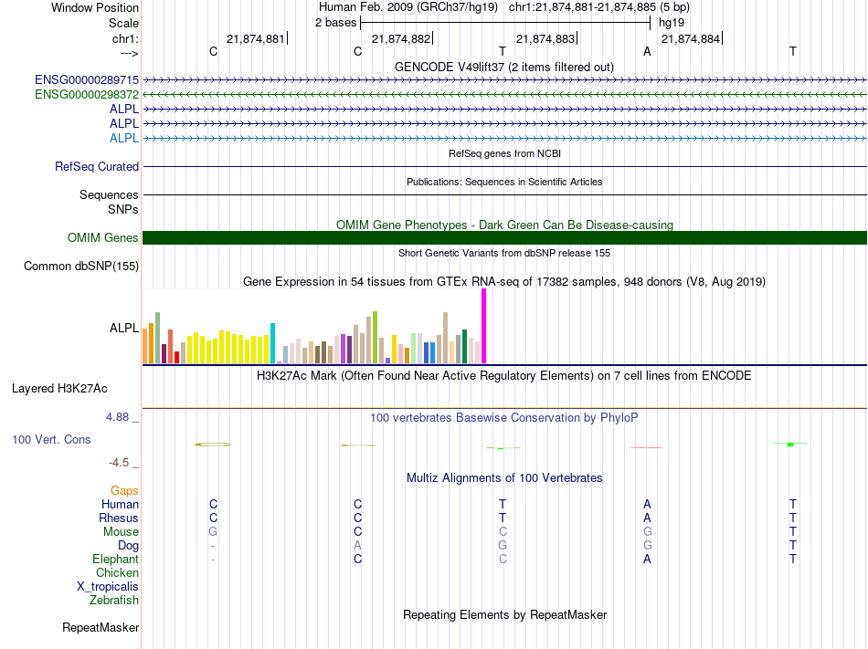Click the Window Position label
Viewport: 868px width, 649px height.
pos(95,7)
